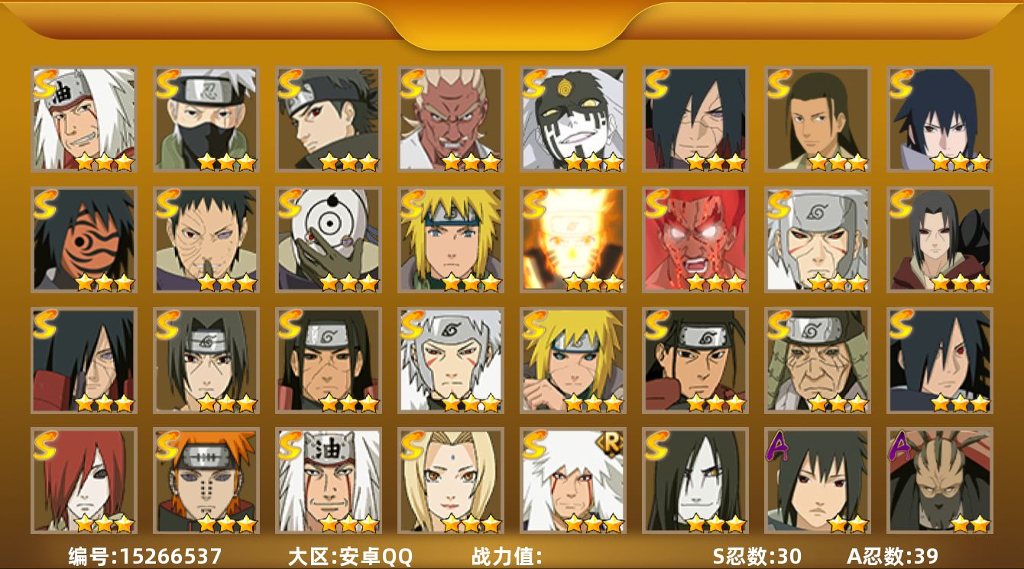Select Kakashi portrait with face mask
This screenshot has width=1024, height=569.
pyautogui.click(x=206, y=119)
